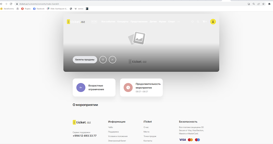273x144 pixels.
Task: Open the Facebook bookmark
Action: [x=39, y=9]
